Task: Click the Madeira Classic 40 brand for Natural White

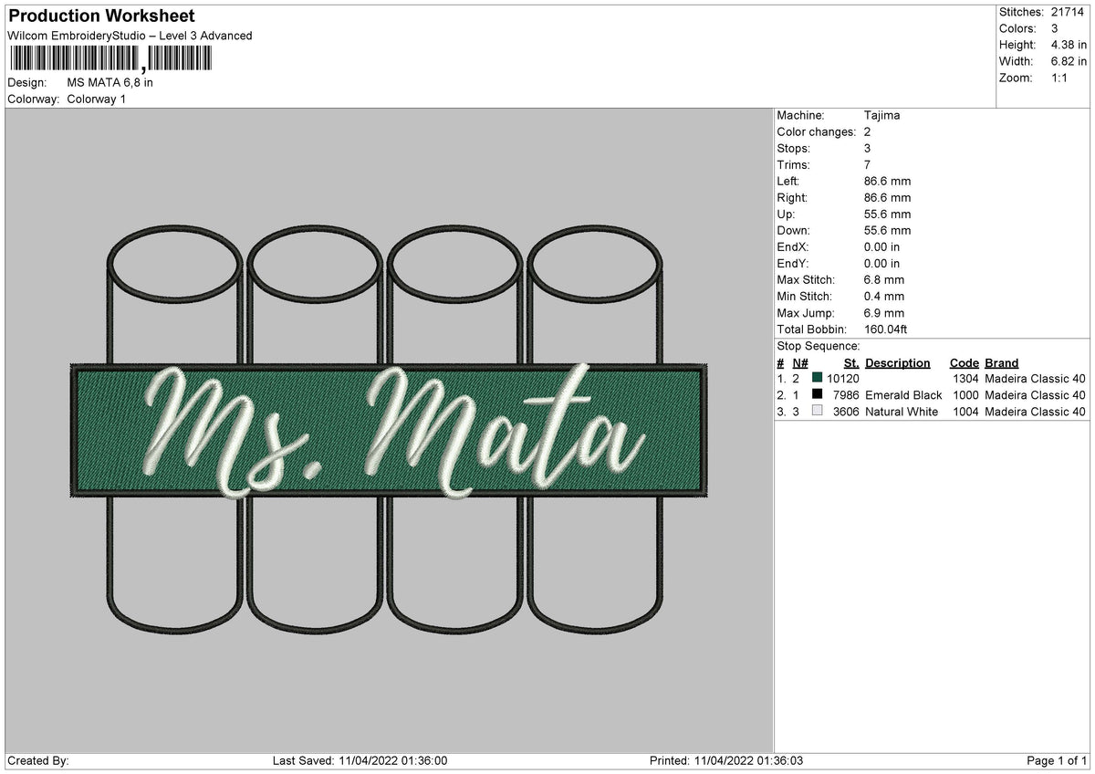Action: click(1035, 412)
